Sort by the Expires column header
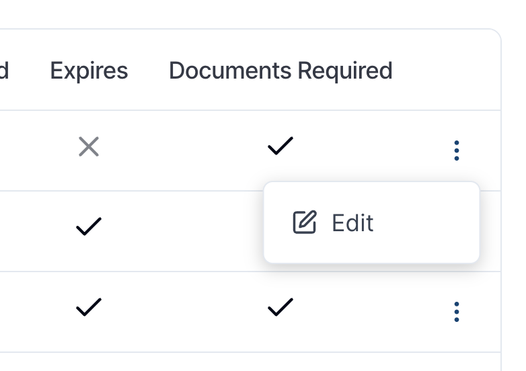526x371 pixels. [x=89, y=71]
